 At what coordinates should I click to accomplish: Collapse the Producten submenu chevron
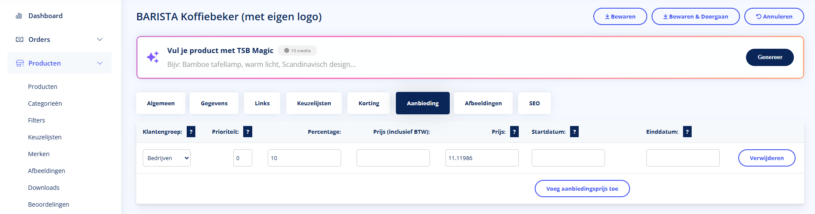(100, 63)
